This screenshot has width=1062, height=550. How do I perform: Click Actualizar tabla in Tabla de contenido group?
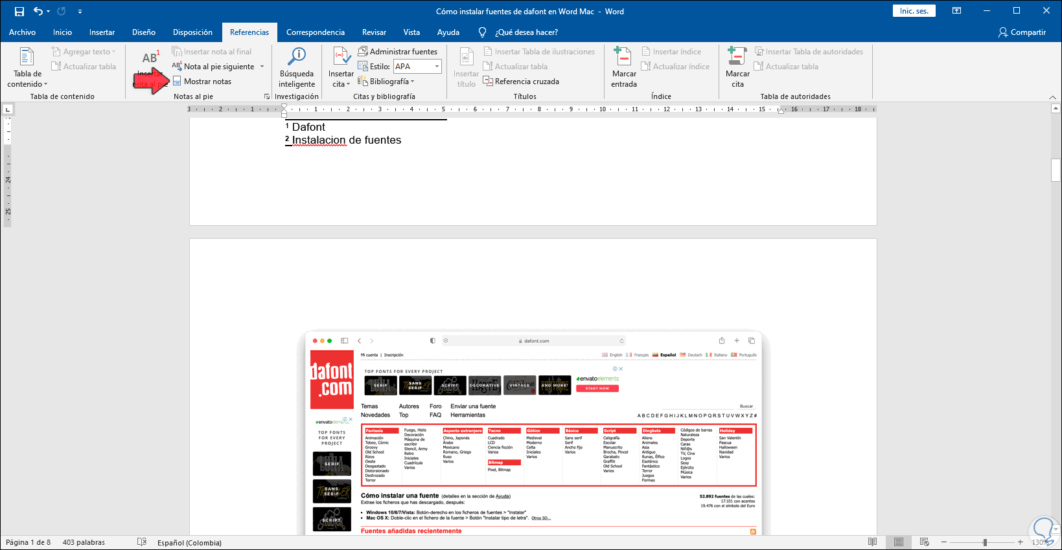click(84, 67)
